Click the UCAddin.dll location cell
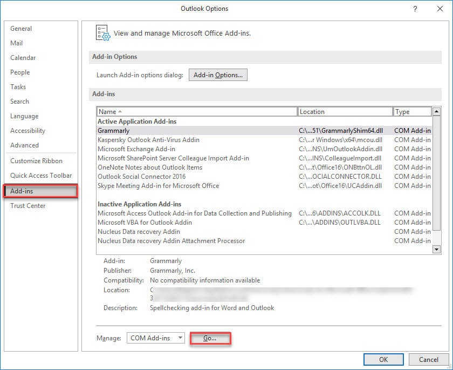 click(340, 186)
